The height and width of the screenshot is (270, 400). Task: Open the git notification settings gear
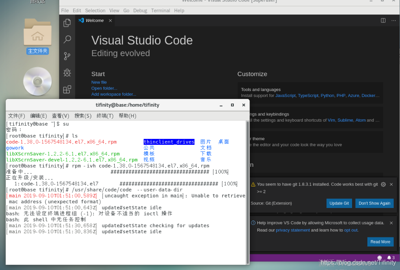click(x=383, y=184)
